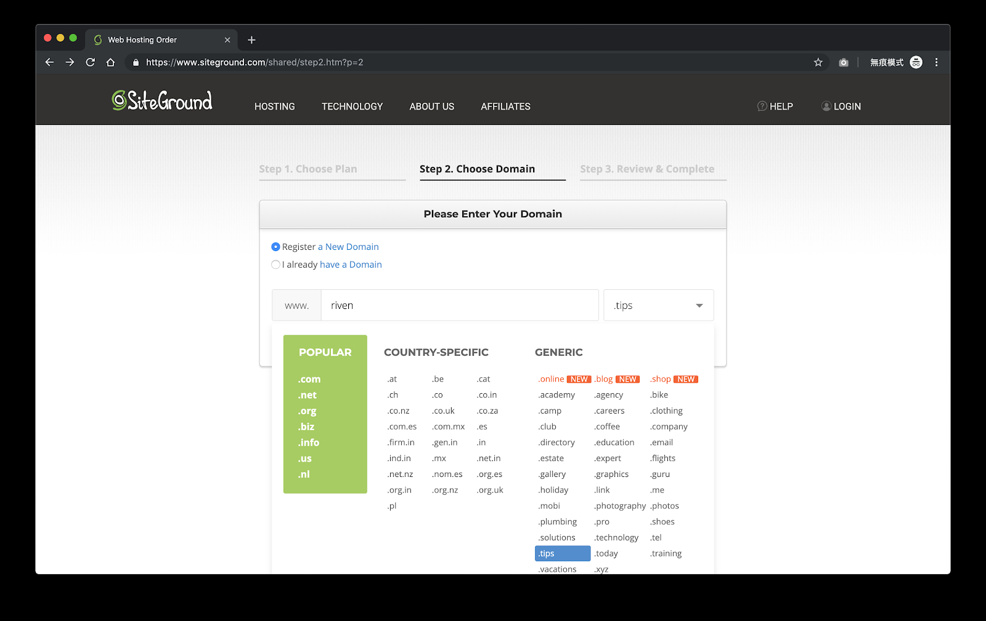986x621 pixels.
Task: Open the .tips extension dropdown
Action: point(658,305)
